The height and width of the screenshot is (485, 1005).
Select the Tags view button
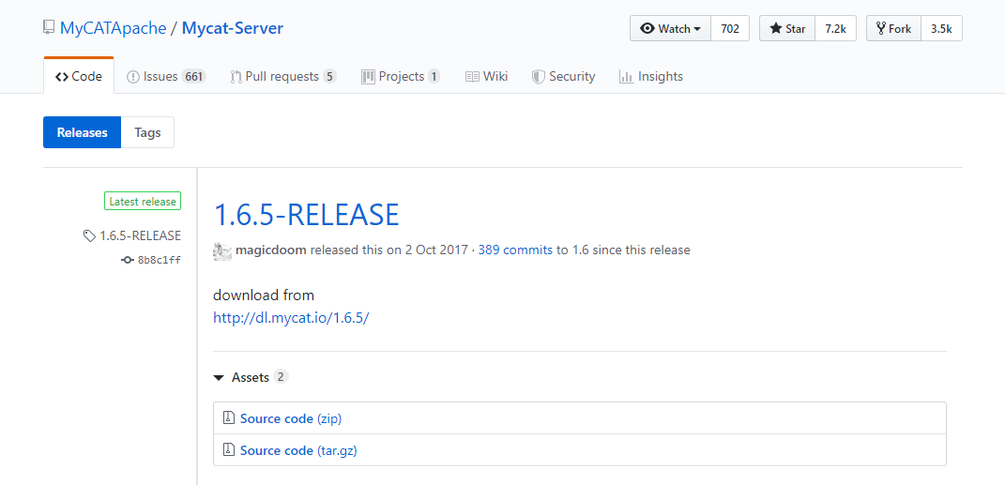tap(147, 133)
